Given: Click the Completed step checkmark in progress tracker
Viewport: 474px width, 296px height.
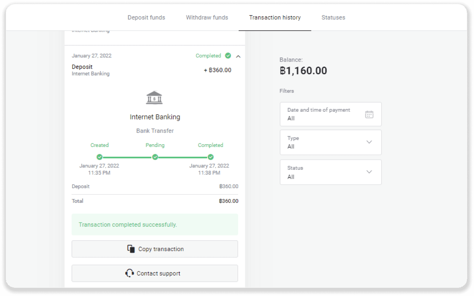Looking at the screenshot, I should [x=211, y=157].
